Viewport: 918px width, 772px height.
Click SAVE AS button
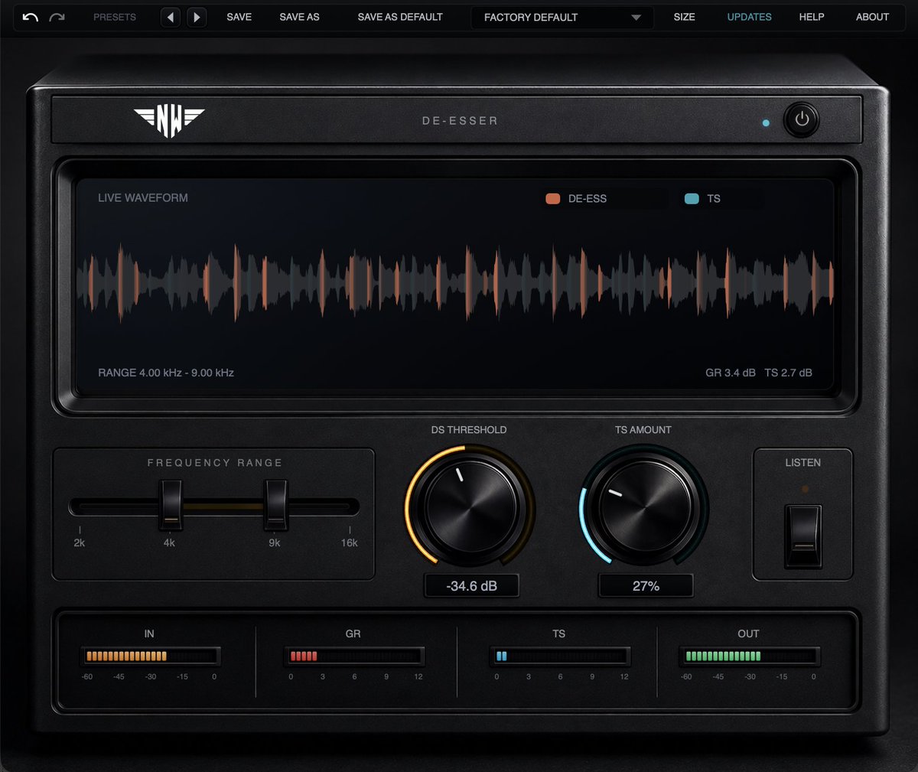[299, 17]
